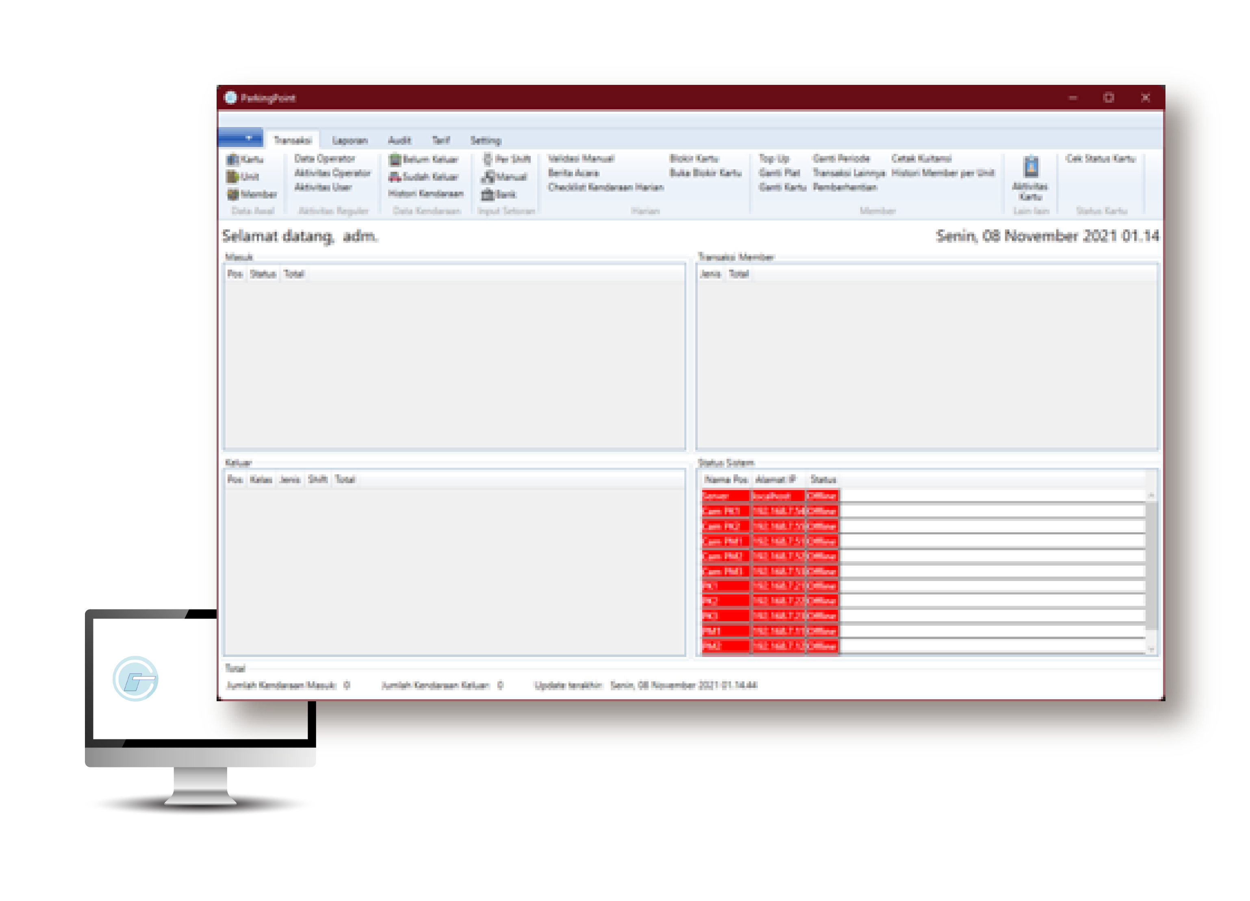Switch to the Setting tab
The image size is (1250, 901).
(x=486, y=140)
